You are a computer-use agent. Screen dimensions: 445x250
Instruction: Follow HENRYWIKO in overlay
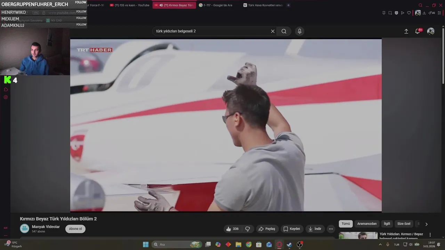click(81, 11)
